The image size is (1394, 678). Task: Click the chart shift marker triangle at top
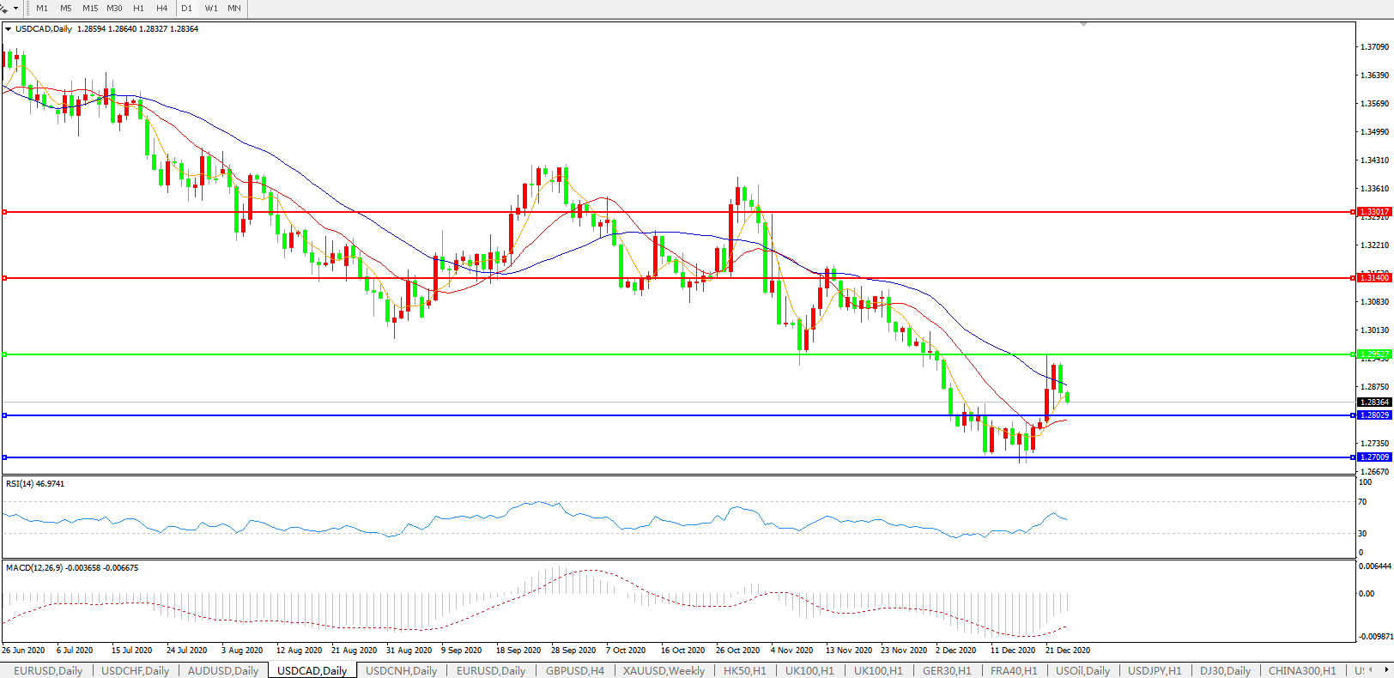[x=1084, y=25]
